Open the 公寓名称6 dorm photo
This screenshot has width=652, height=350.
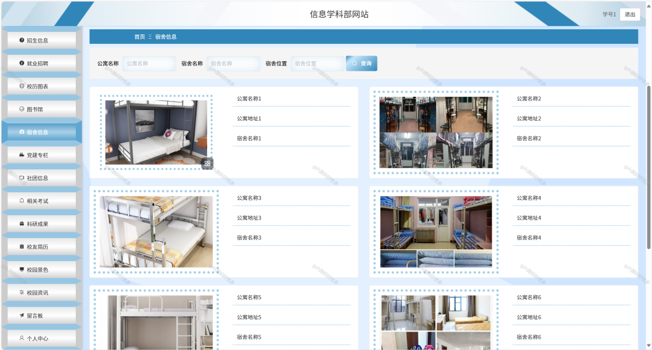point(436,322)
